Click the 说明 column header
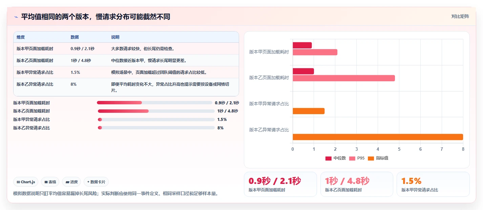The height and width of the screenshot is (210, 483). pyautogui.click(x=115, y=37)
